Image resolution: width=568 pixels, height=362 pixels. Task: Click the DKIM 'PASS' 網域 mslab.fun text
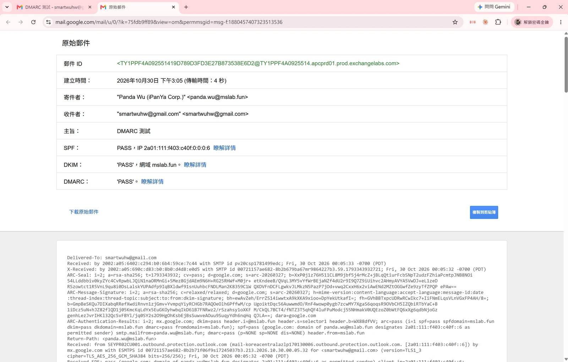(149, 165)
